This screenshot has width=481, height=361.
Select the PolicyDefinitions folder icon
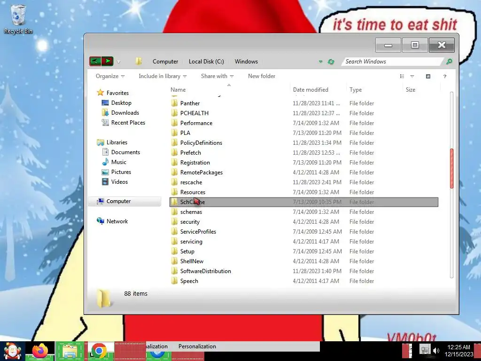174,142
